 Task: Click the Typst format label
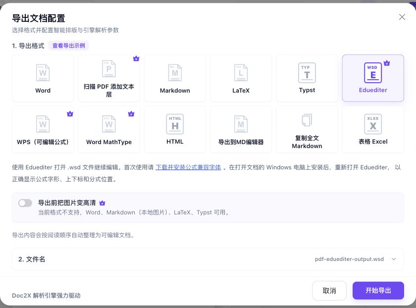[307, 90]
